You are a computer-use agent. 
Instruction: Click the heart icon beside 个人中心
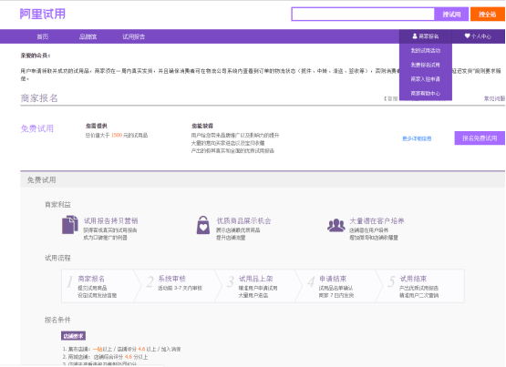(x=467, y=36)
